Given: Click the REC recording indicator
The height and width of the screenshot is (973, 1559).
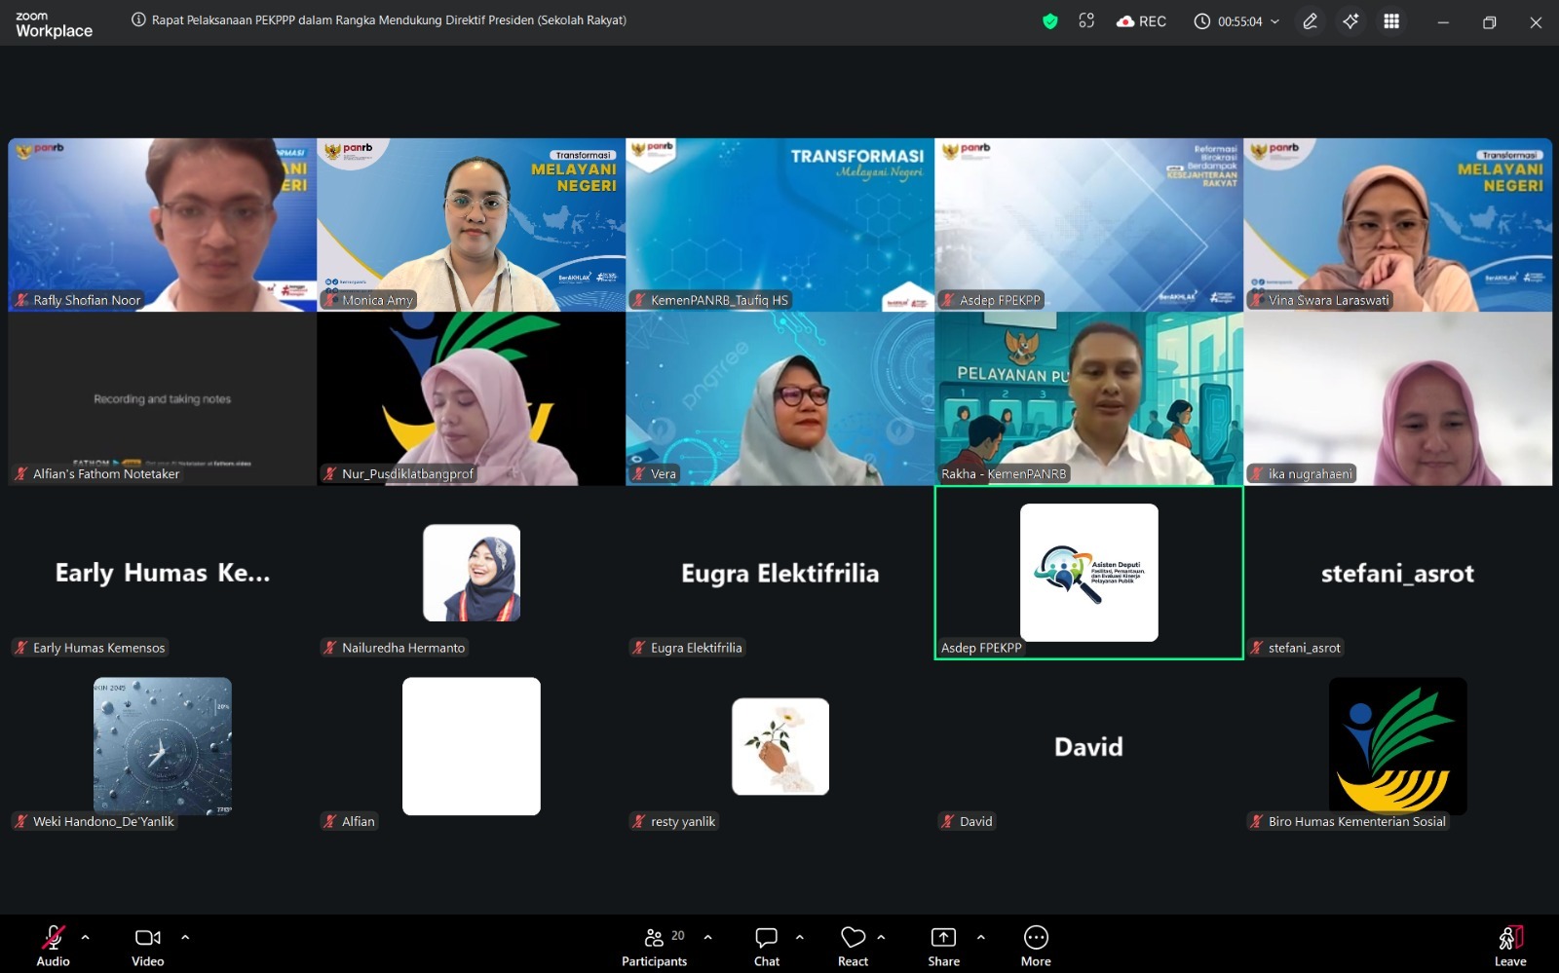Looking at the screenshot, I should coord(1141,20).
